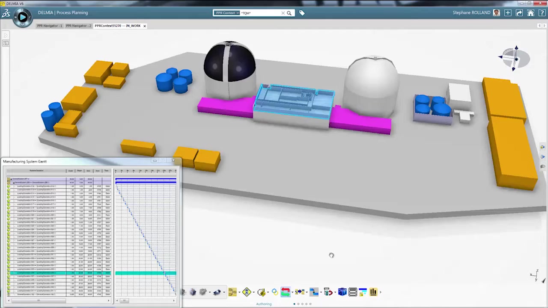Image resolution: width=548 pixels, height=308 pixels.
Task: Open the compass play button menu
Action: pyautogui.click(x=22, y=17)
